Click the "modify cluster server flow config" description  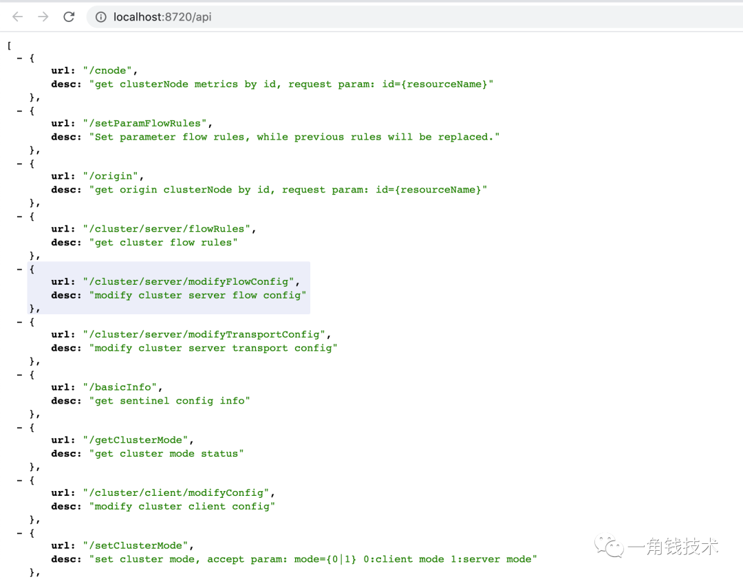pos(197,295)
